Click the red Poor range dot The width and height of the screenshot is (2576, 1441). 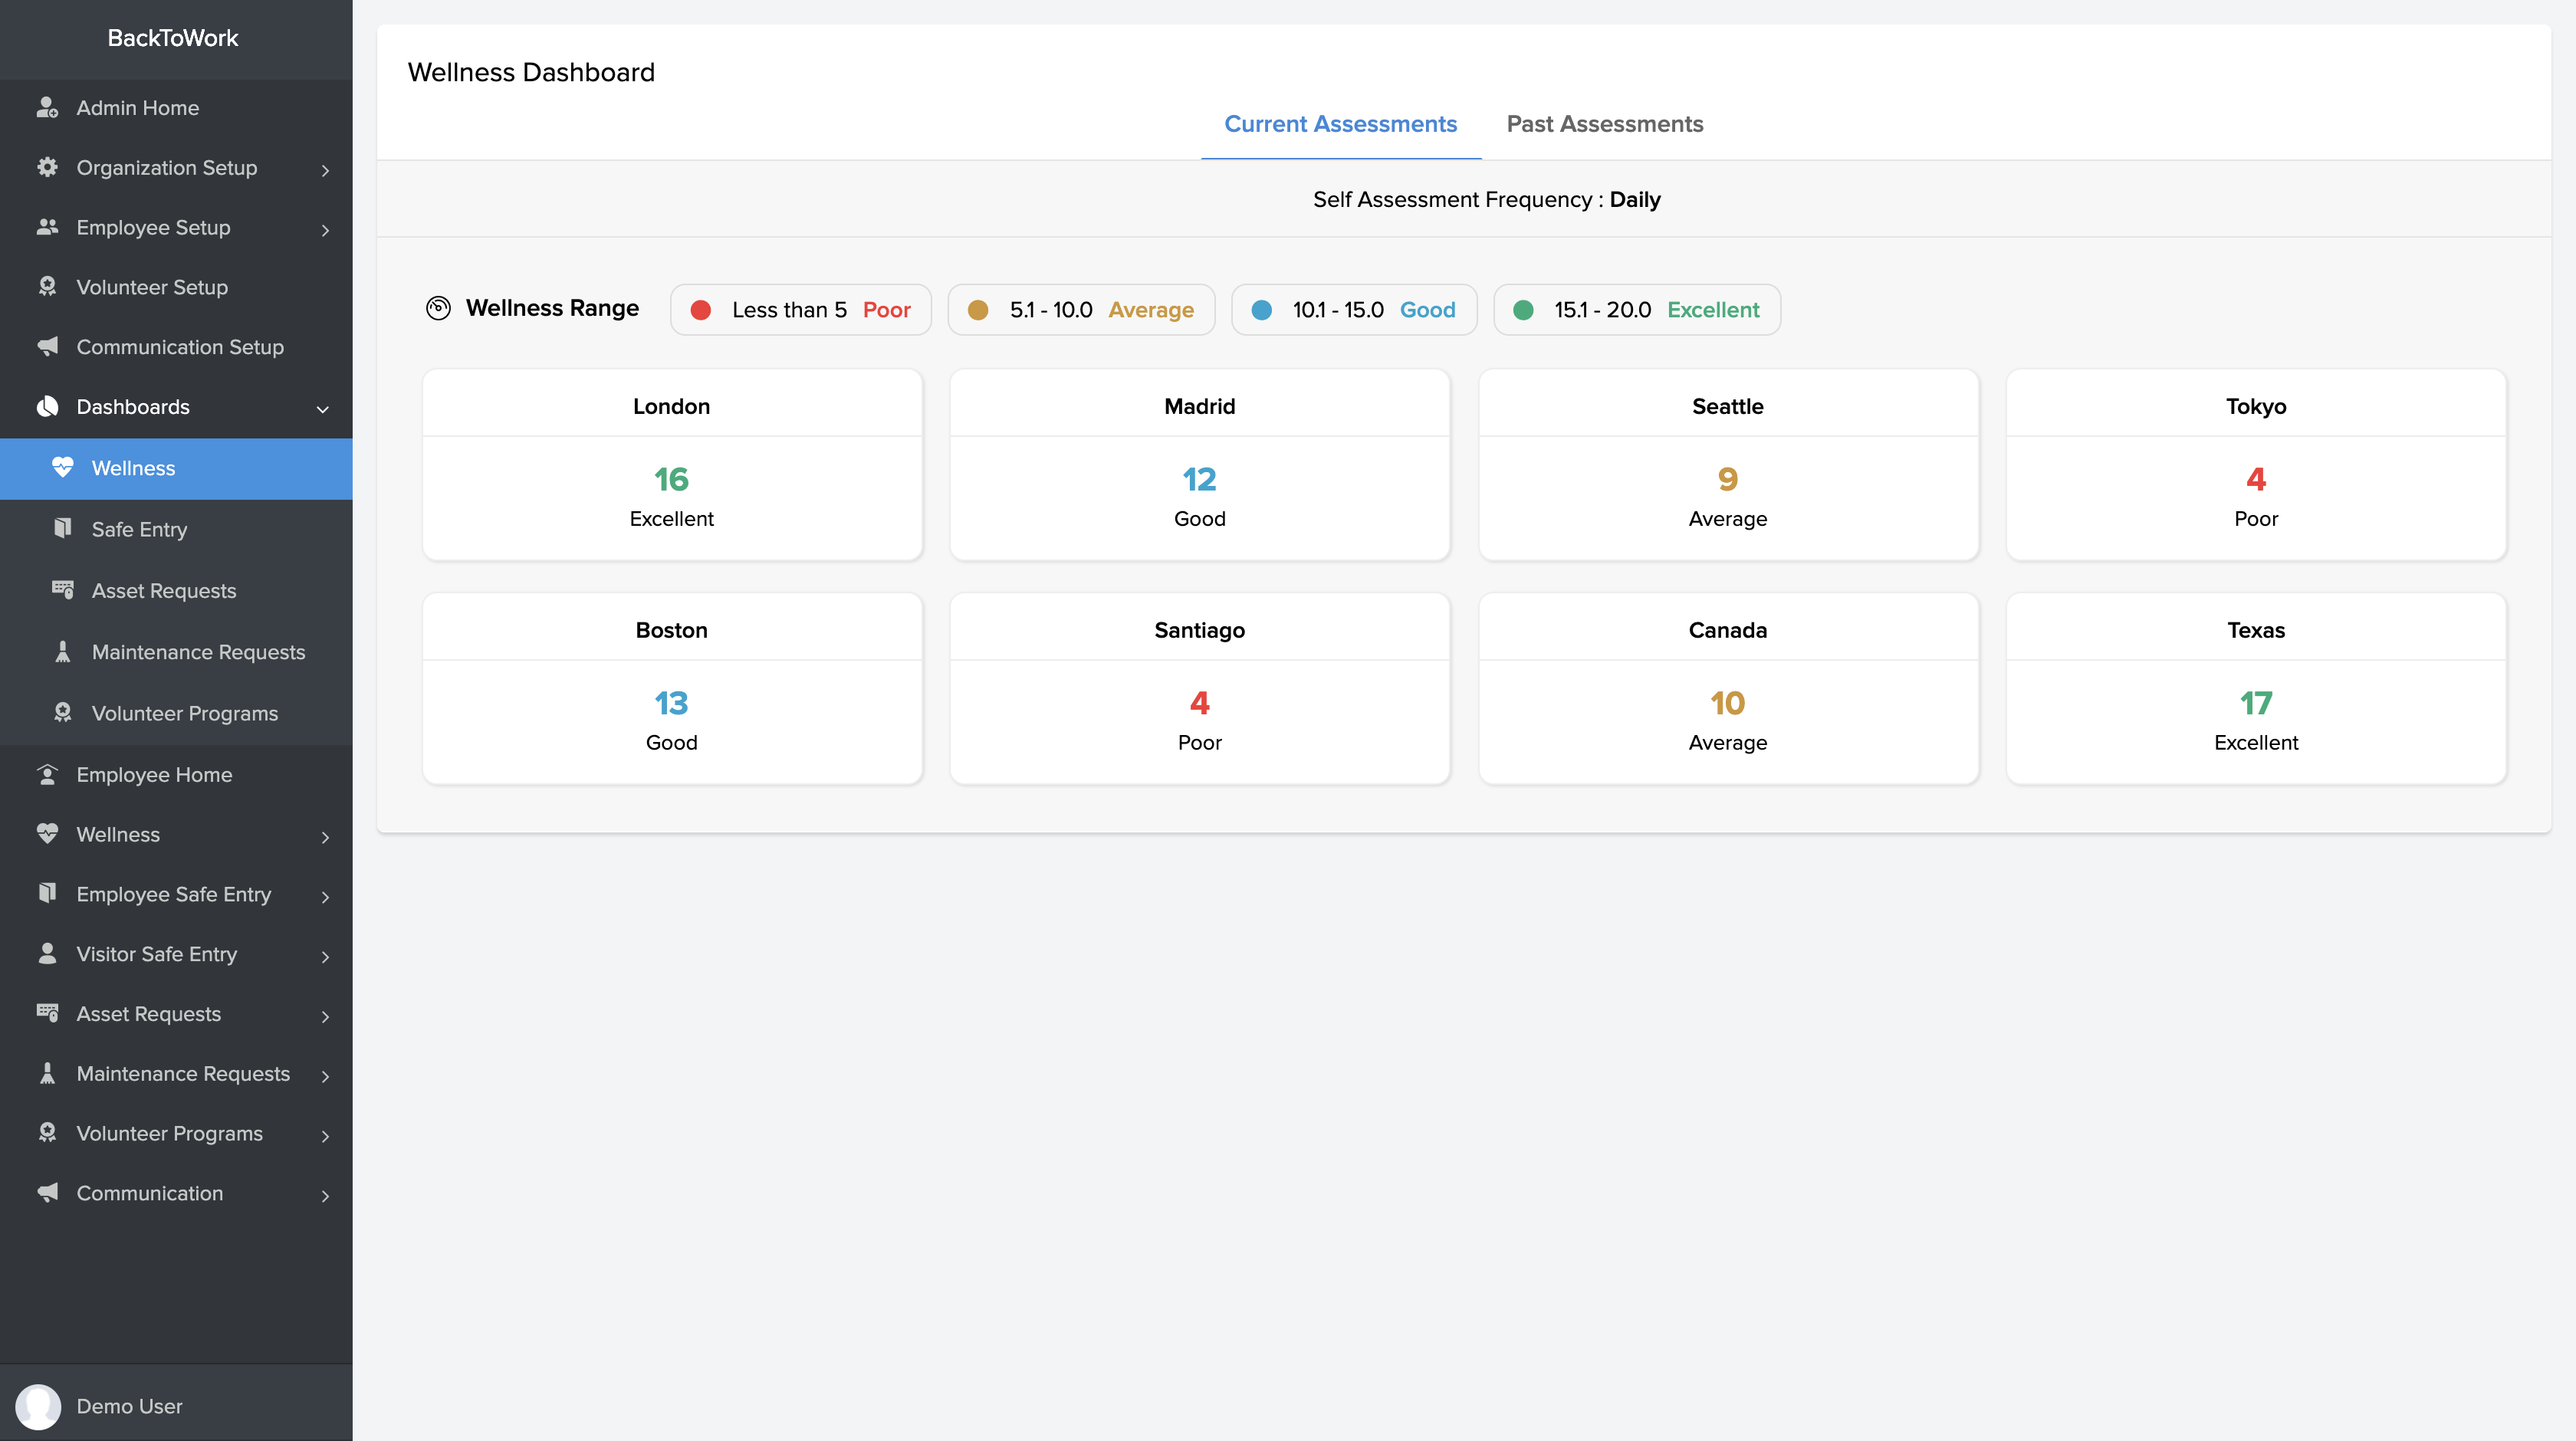[701, 310]
